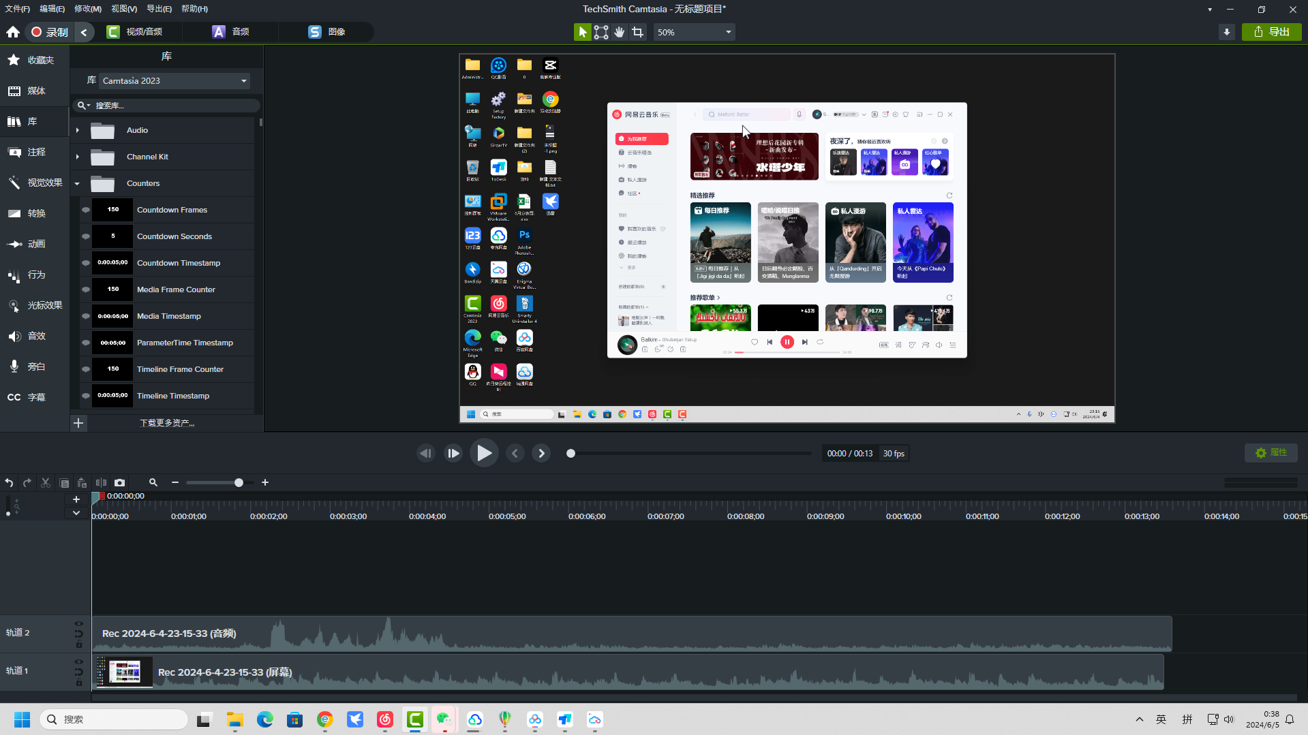The image size is (1308, 735).
Task: Toggle preview icon for Countdown Frames asset
Action: (86, 210)
